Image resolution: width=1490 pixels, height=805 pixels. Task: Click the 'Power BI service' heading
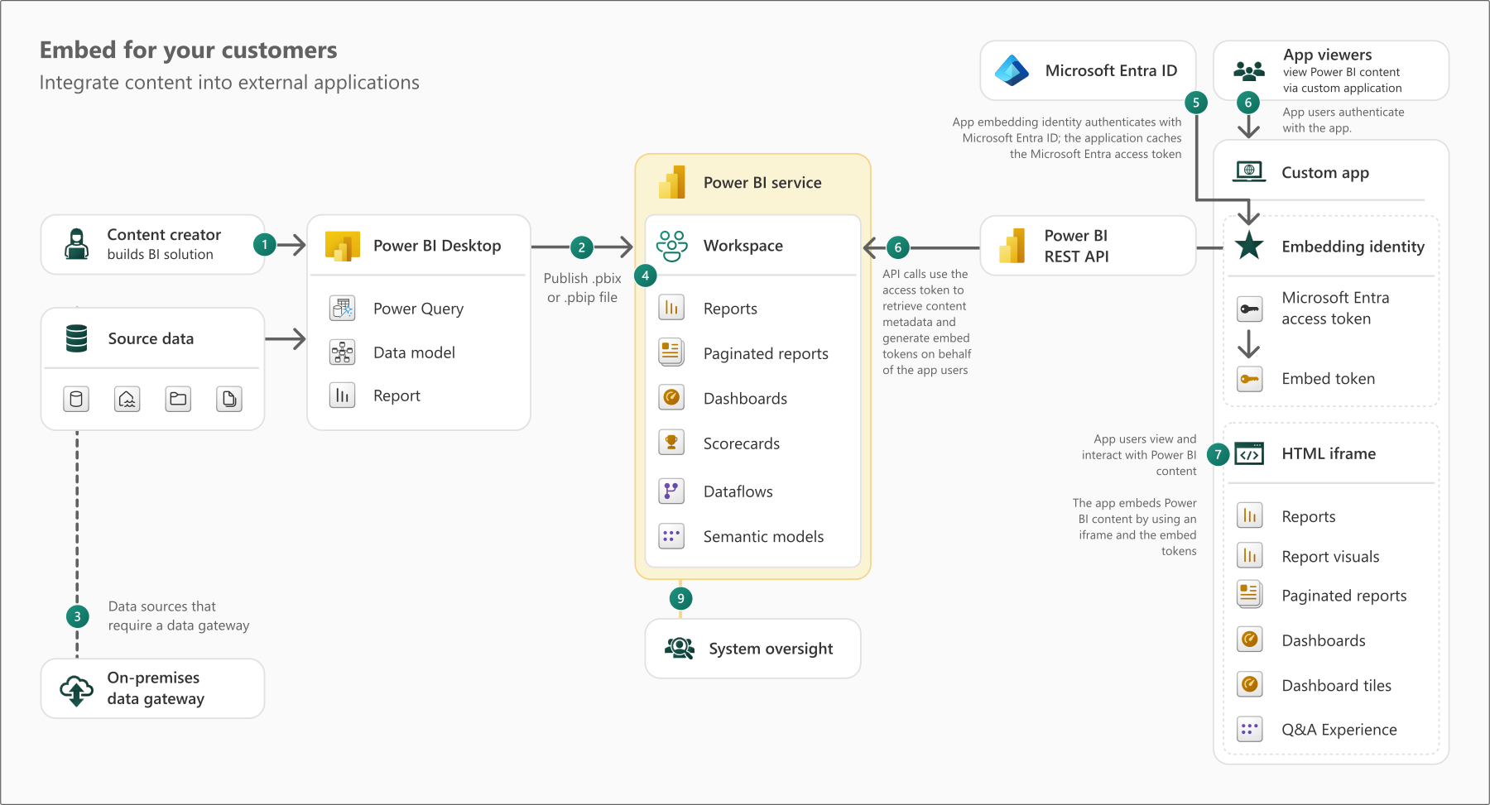click(x=762, y=183)
